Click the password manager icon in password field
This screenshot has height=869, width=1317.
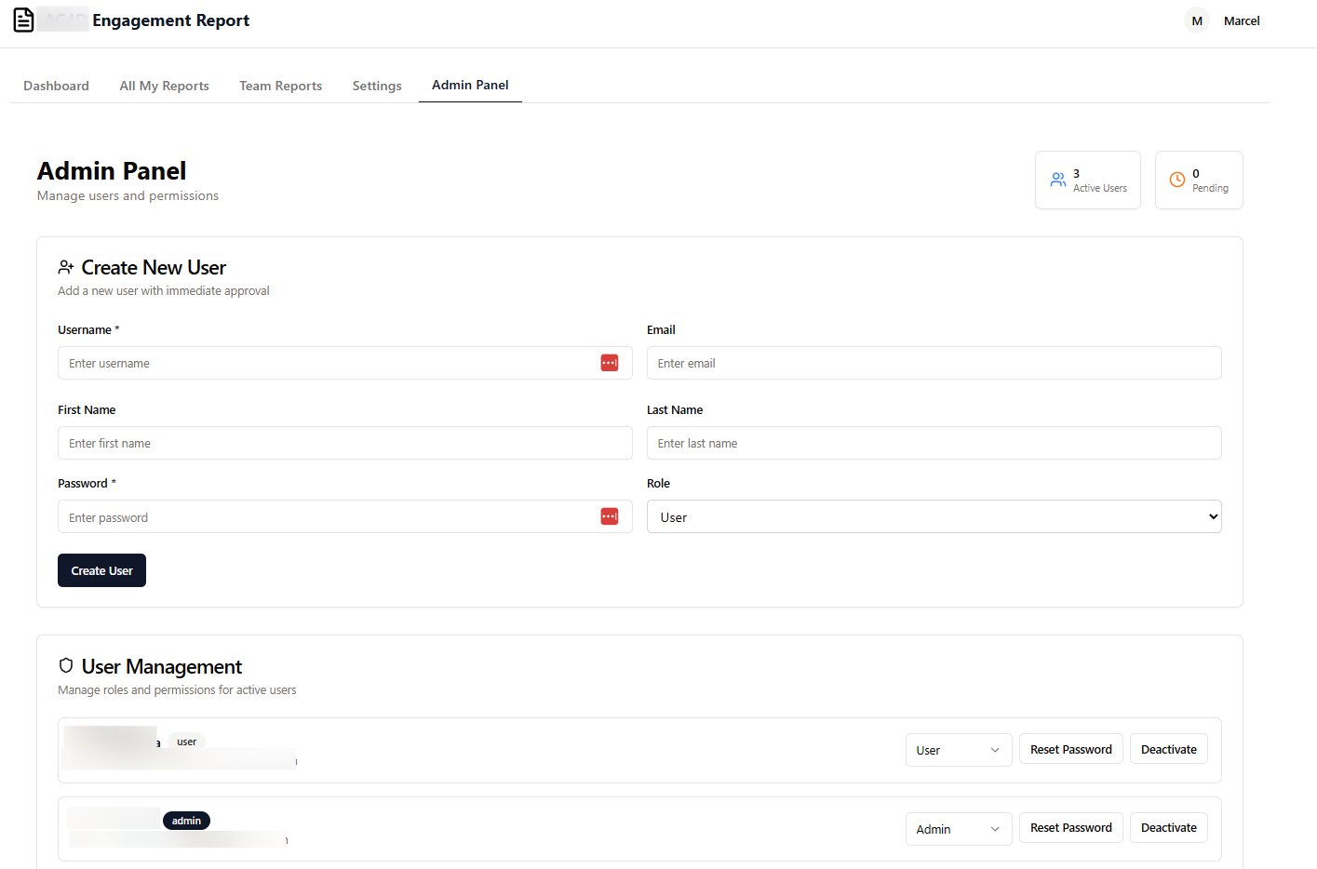tap(610, 516)
